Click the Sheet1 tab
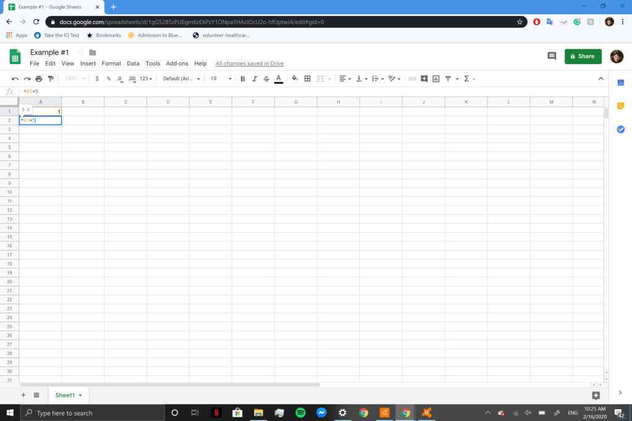 [65, 395]
